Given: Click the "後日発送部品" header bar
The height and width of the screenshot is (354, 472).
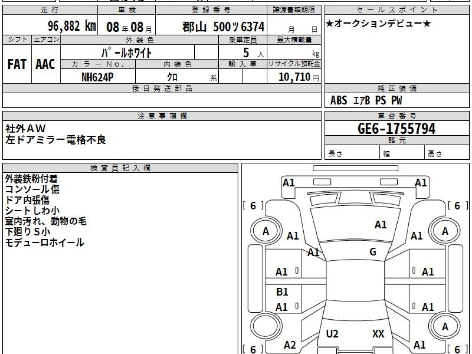Looking at the screenshot, I should pyautogui.click(x=162, y=88).
